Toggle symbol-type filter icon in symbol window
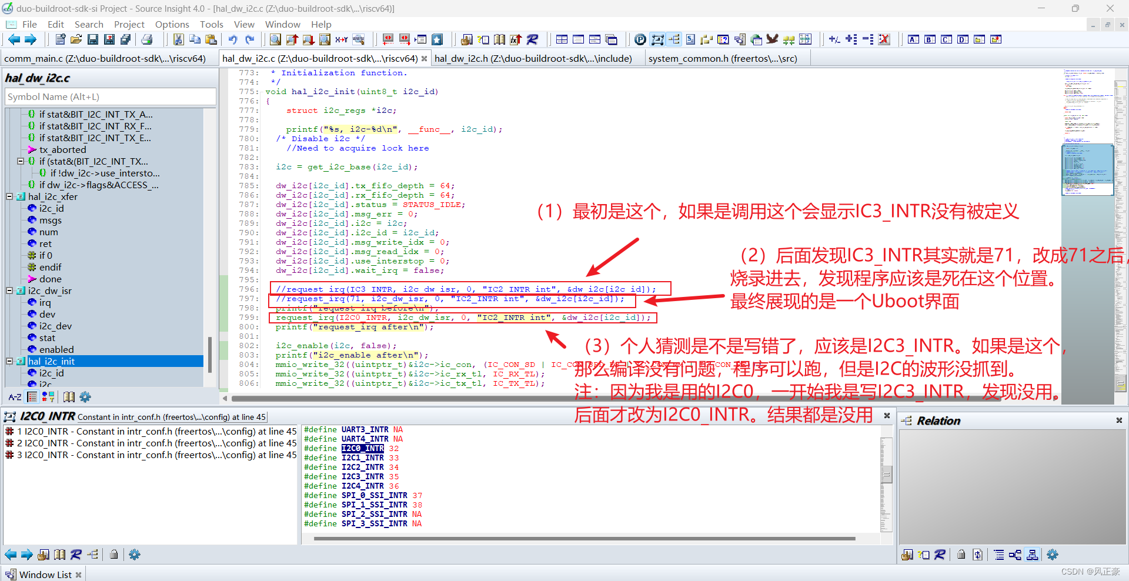The height and width of the screenshot is (581, 1129). pyautogui.click(x=48, y=397)
